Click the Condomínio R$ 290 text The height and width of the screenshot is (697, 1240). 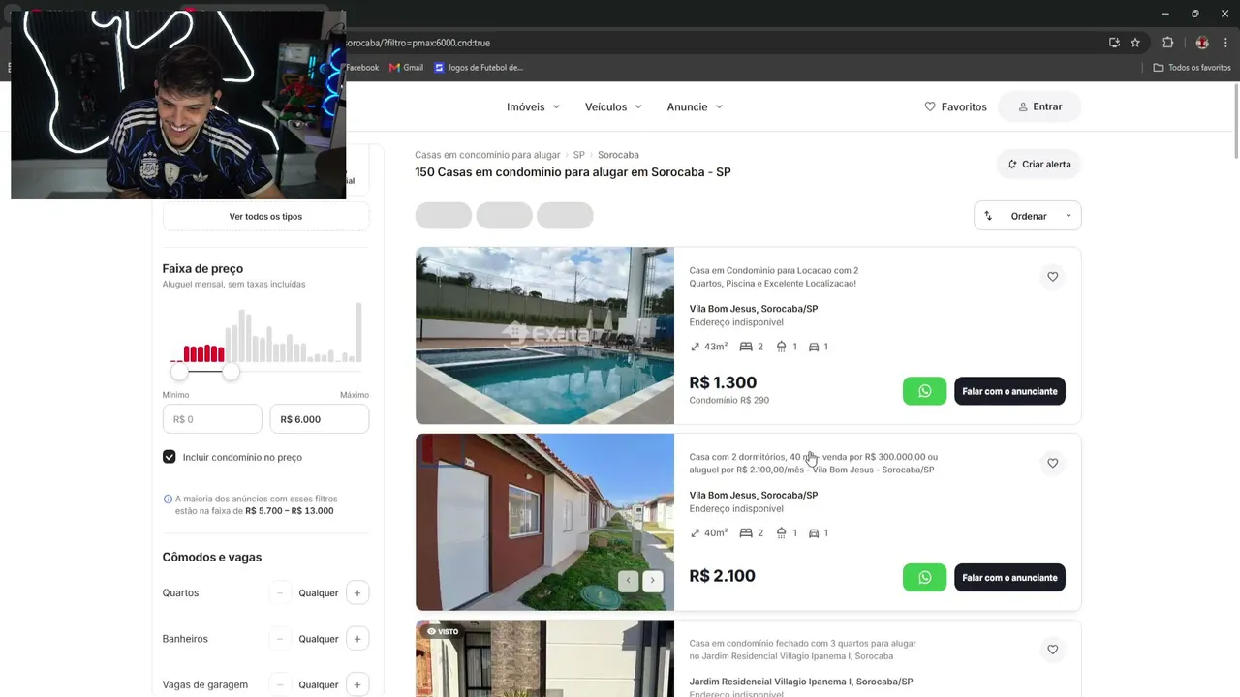(729, 401)
